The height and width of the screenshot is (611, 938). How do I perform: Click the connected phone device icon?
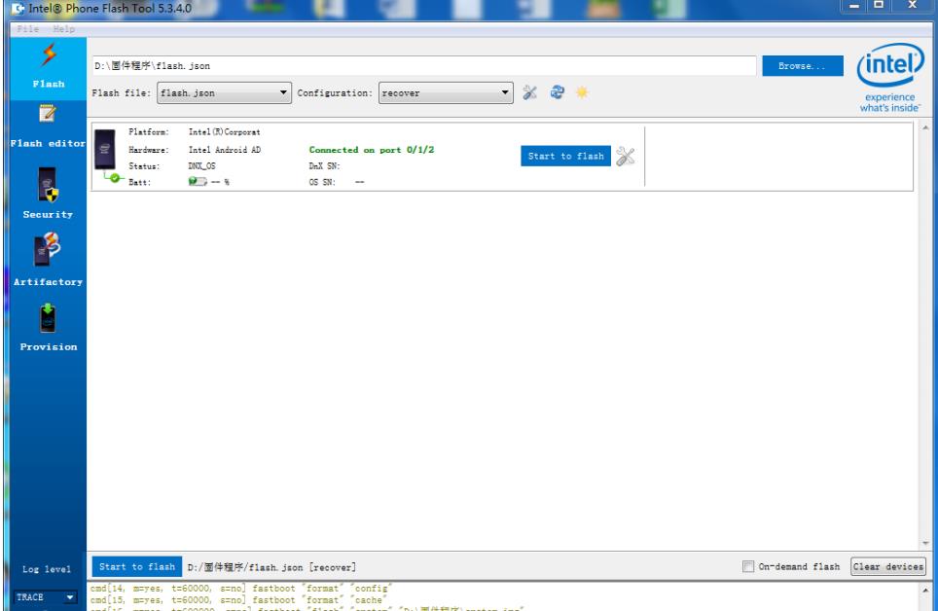tap(105, 150)
